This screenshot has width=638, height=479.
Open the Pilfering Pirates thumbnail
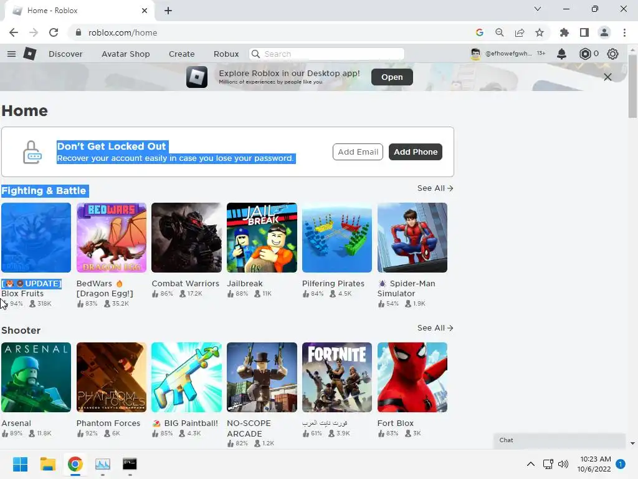337,238
